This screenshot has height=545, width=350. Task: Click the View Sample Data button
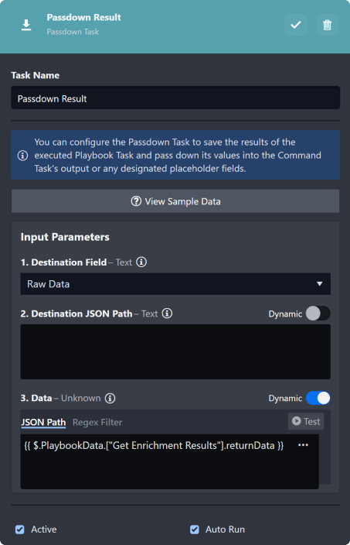point(175,201)
